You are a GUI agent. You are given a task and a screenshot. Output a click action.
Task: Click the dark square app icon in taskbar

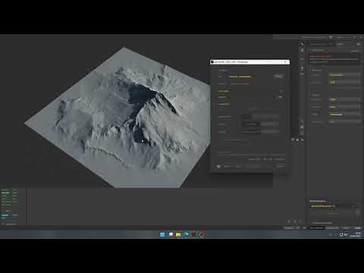tap(194, 234)
